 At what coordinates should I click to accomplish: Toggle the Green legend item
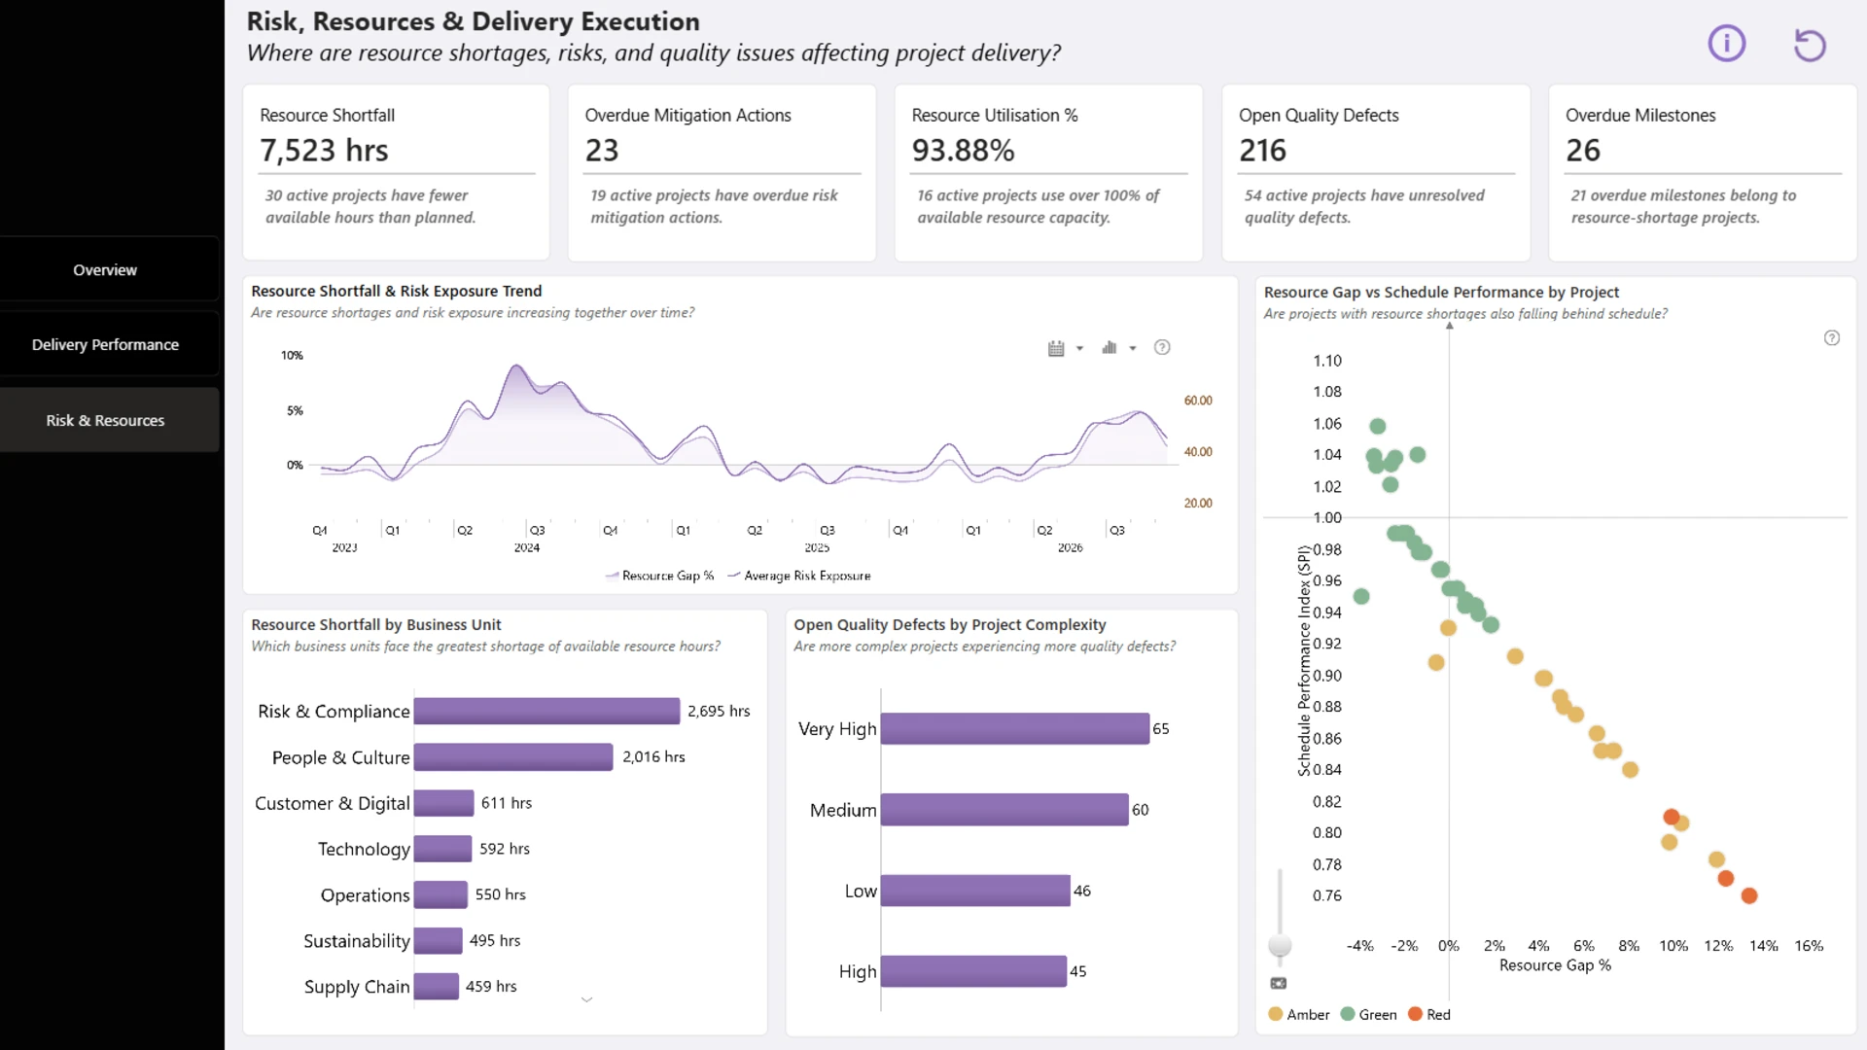(x=1368, y=1014)
